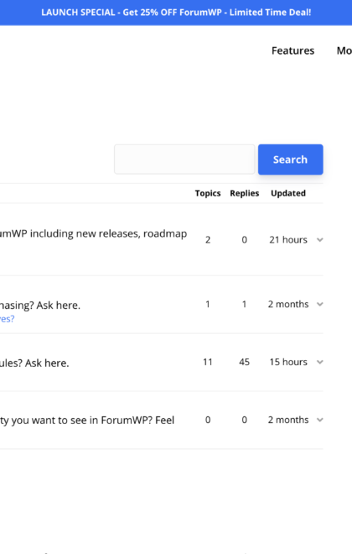Click the Updated column header
This screenshot has height=554, width=352.
pyautogui.click(x=288, y=193)
